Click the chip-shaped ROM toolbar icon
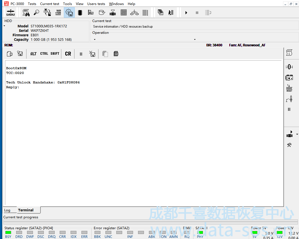 pyautogui.click(x=80, y=13)
